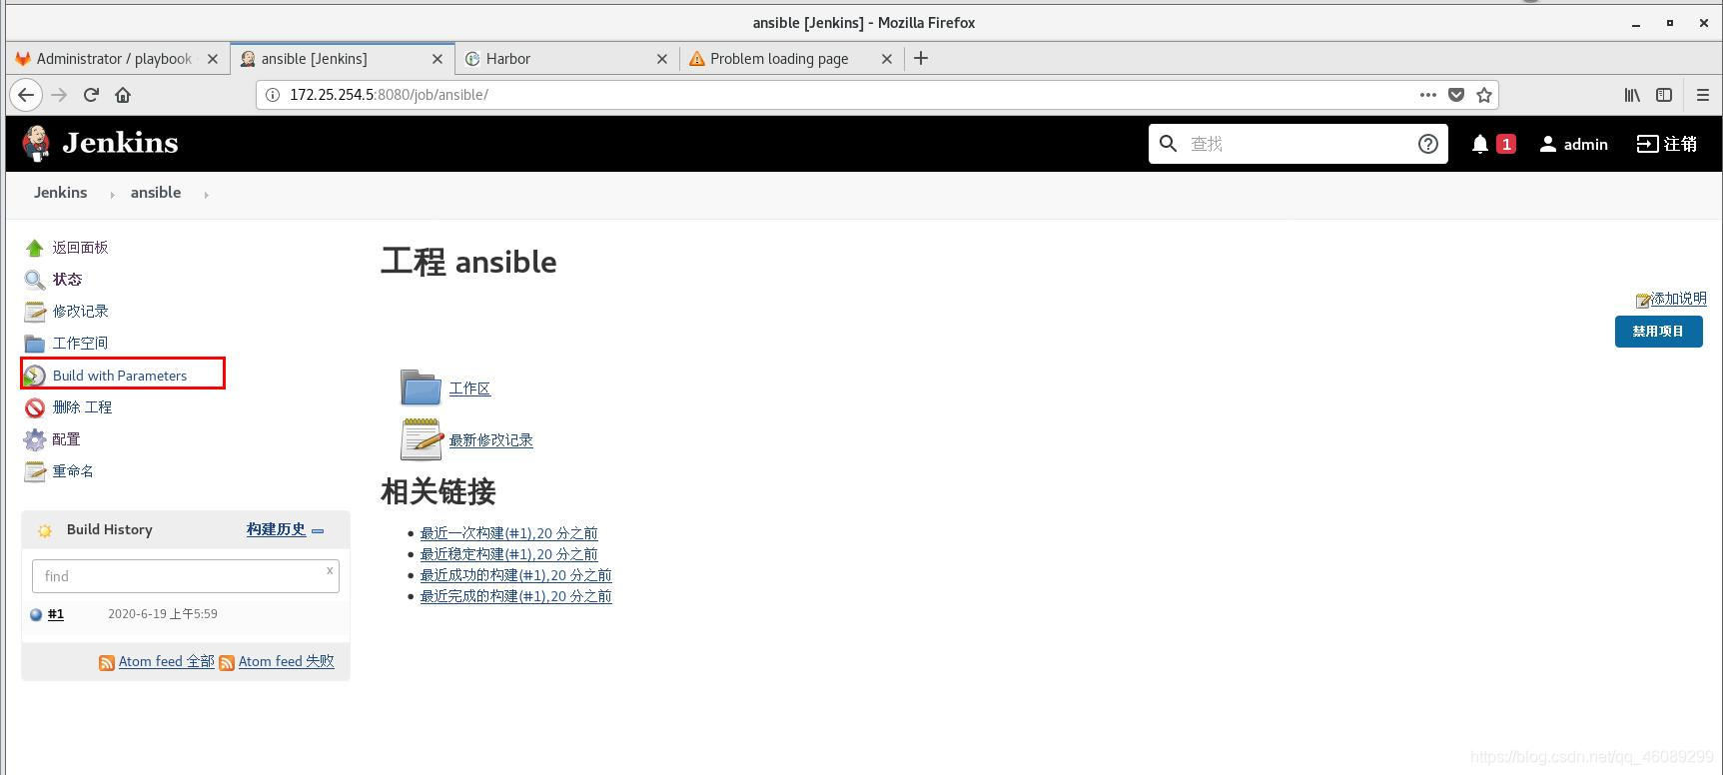This screenshot has width=1723, height=775.
Task: Open the Firefox library icon
Action: 1632,95
